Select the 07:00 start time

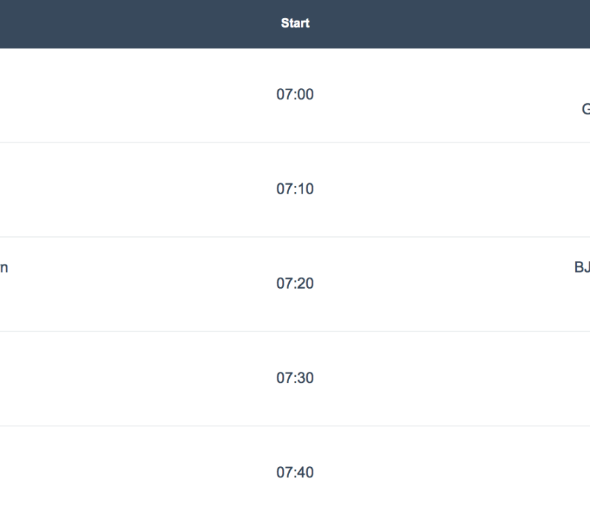(x=295, y=94)
